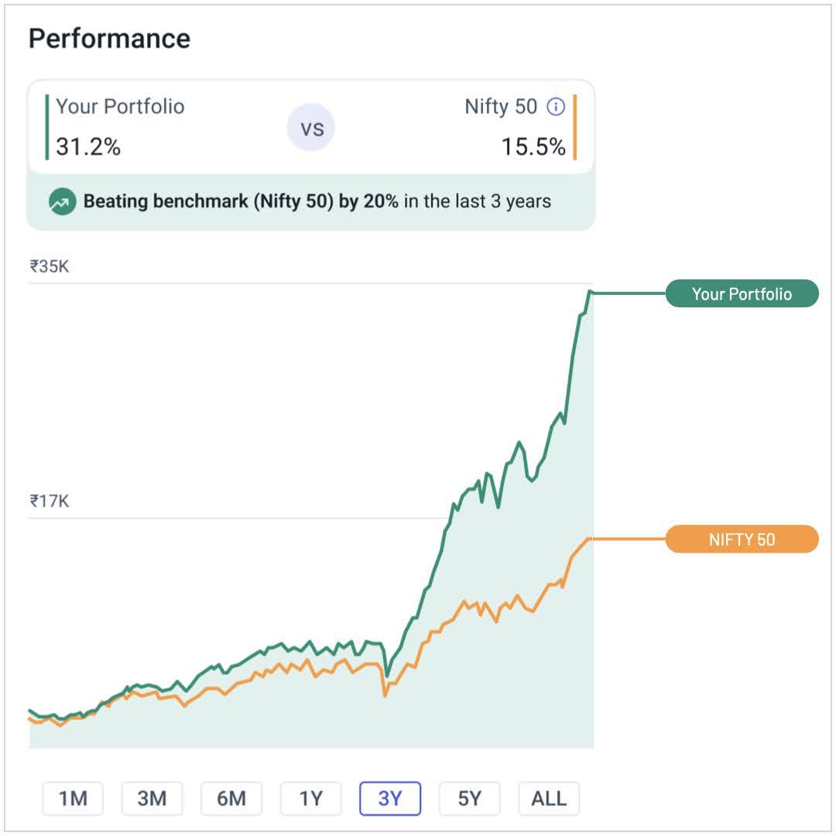The image size is (836, 836).
Task: Show the 5Y performance period
Action: tap(469, 798)
